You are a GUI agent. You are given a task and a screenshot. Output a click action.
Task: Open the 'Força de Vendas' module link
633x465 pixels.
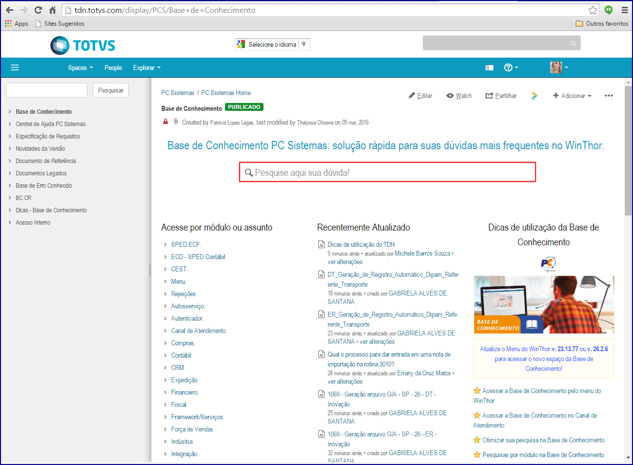tap(192, 429)
